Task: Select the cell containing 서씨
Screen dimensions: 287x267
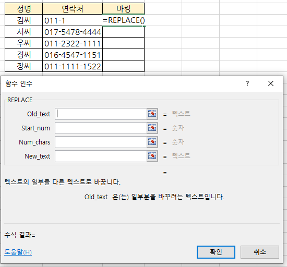Action: 24,32
